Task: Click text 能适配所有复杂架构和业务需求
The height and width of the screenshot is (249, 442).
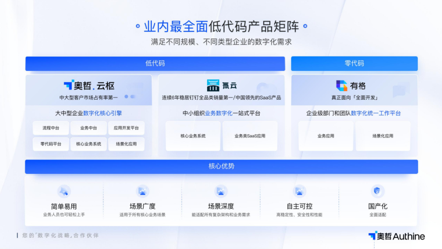Action: (x=221, y=215)
